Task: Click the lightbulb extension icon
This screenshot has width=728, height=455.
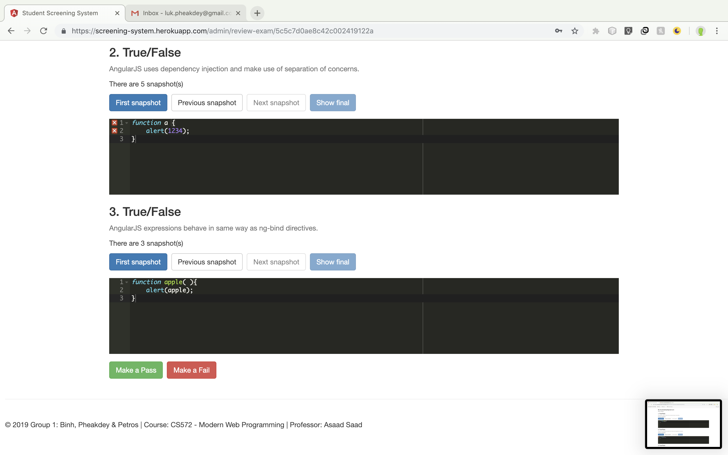Action: 628,31
